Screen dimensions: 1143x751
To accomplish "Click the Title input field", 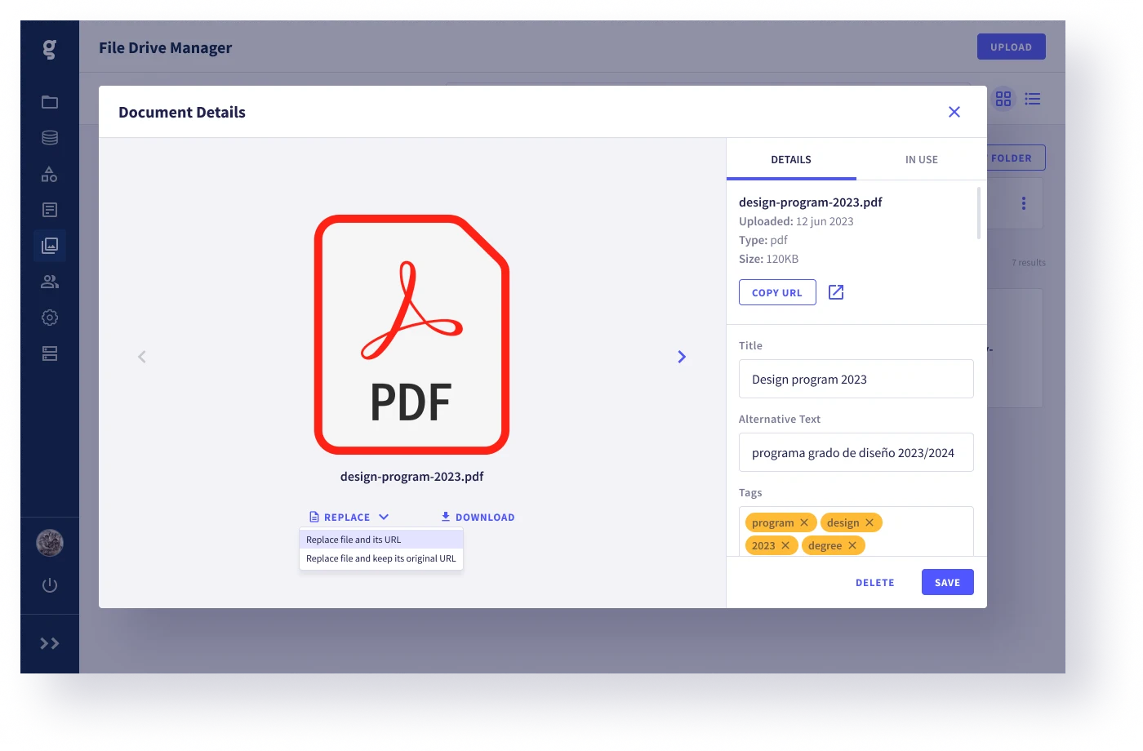I will click(x=856, y=379).
